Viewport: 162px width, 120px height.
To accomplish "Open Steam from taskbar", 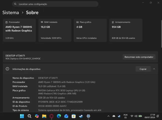I will 81,116.
